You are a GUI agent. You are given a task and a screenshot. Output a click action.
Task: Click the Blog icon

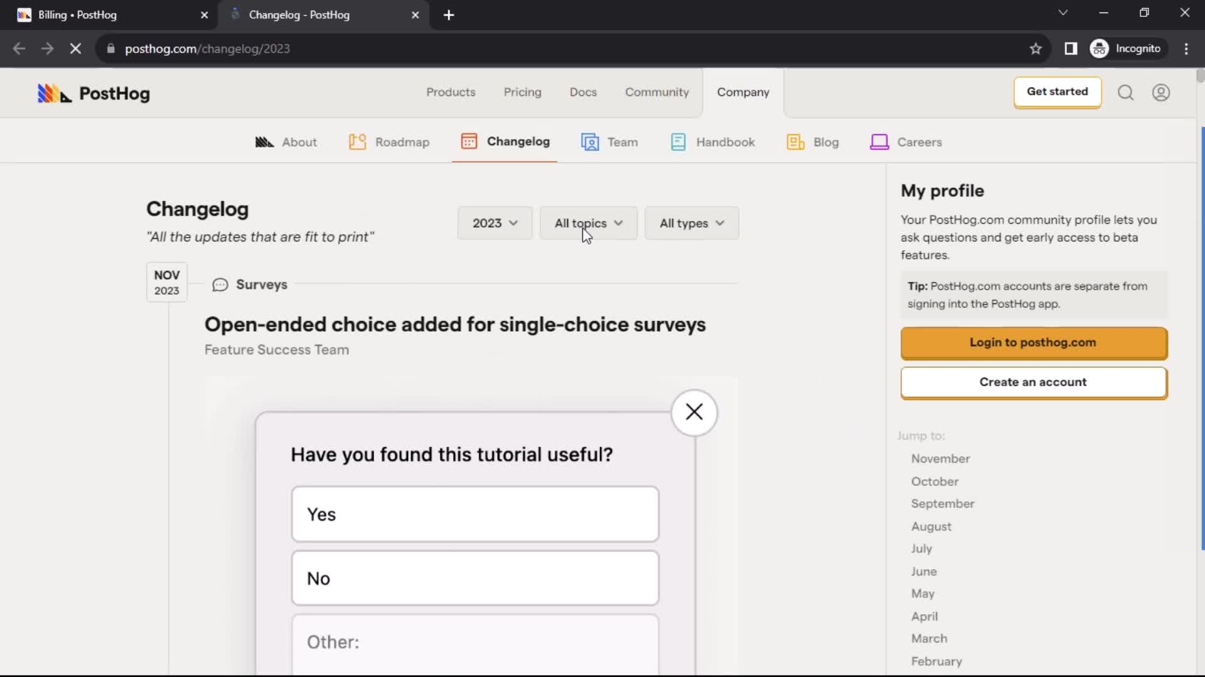click(x=795, y=142)
